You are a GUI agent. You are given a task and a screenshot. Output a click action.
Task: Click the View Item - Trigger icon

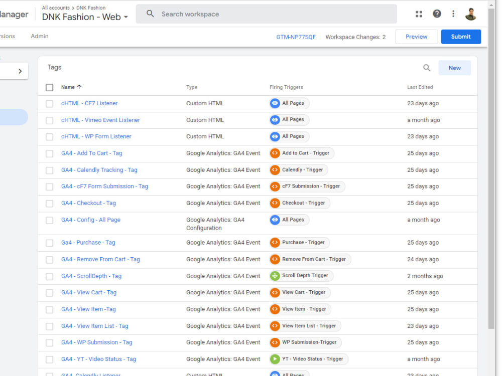click(275, 309)
